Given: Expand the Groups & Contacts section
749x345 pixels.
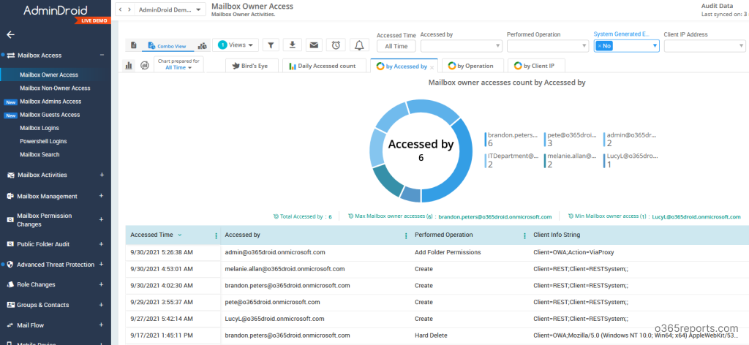Looking at the screenshot, I should 102,305.
